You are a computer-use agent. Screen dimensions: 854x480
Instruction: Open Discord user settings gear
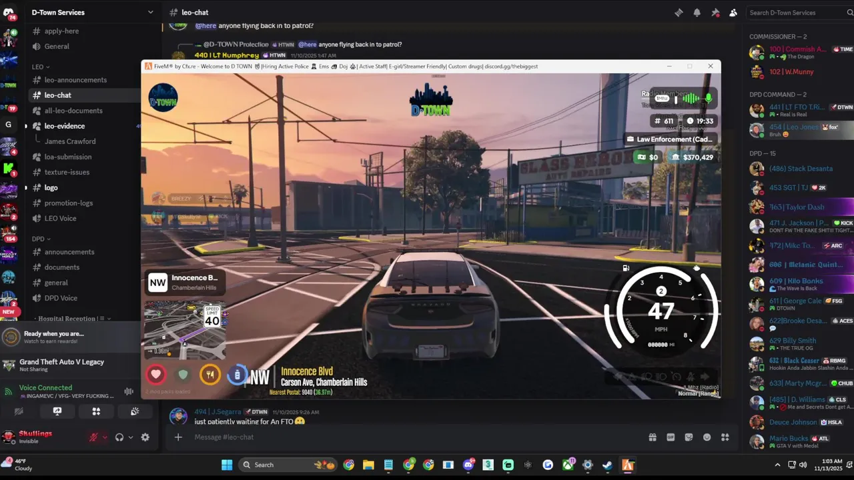(x=145, y=437)
